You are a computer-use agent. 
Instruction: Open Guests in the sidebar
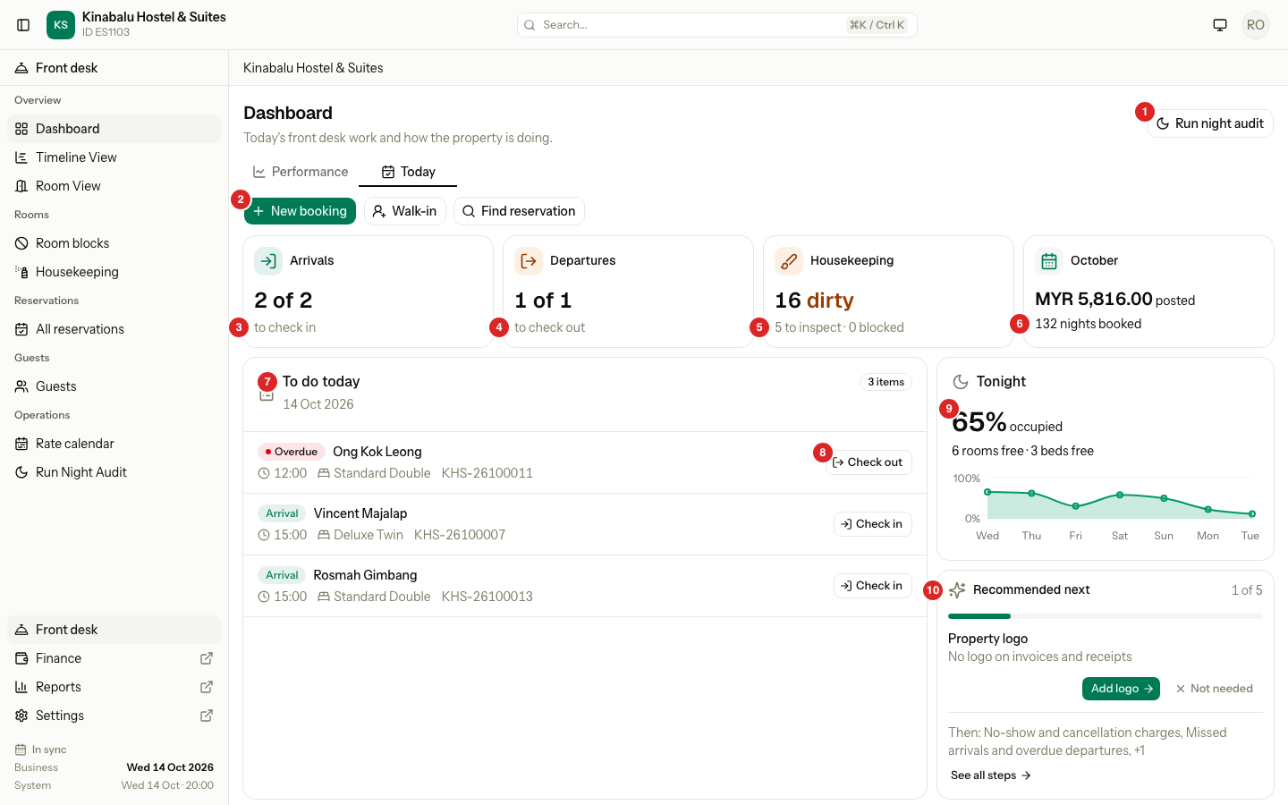(x=114, y=386)
